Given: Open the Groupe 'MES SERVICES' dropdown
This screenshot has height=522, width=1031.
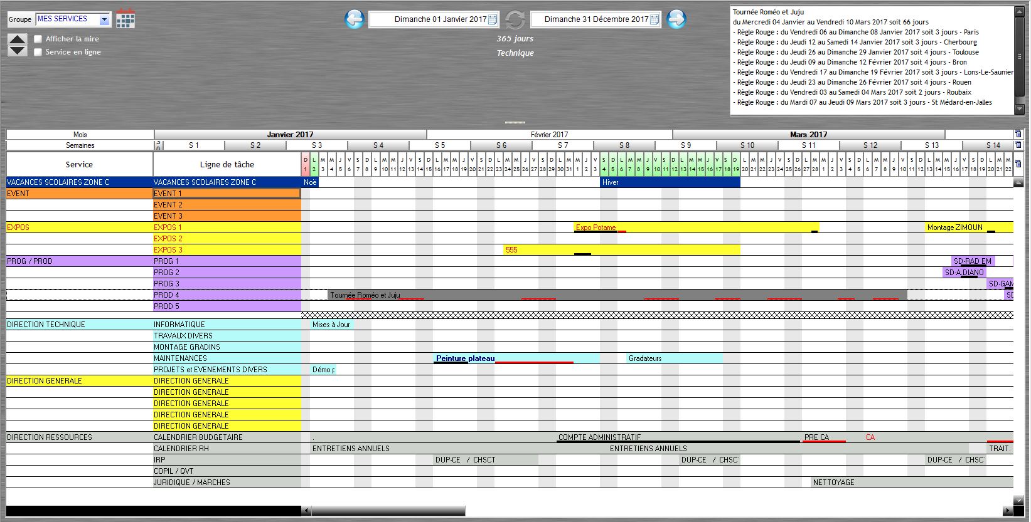Looking at the screenshot, I should (x=104, y=19).
